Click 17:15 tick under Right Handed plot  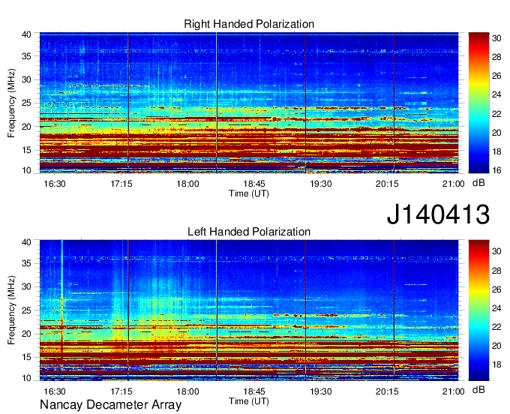(x=121, y=184)
